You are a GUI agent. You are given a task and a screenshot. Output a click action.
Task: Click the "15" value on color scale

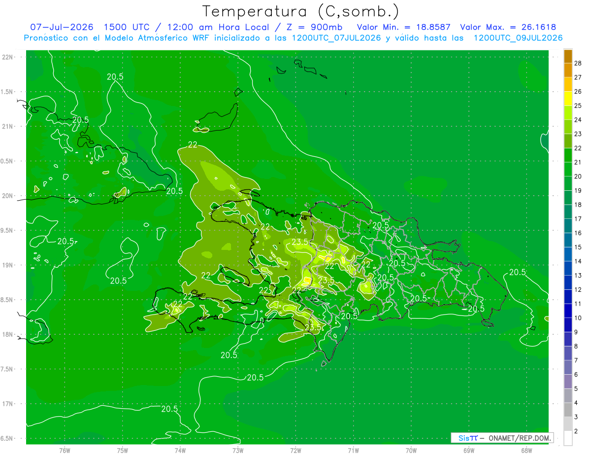tap(578, 247)
